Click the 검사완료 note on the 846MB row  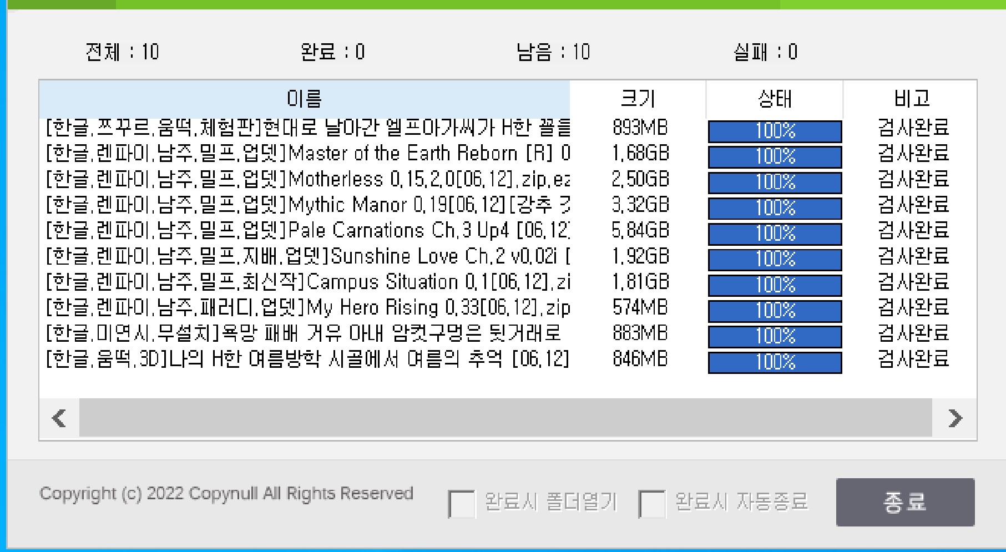913,359
